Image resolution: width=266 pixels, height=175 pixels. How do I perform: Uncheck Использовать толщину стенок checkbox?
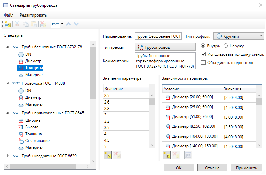click(x=203, y=54)
